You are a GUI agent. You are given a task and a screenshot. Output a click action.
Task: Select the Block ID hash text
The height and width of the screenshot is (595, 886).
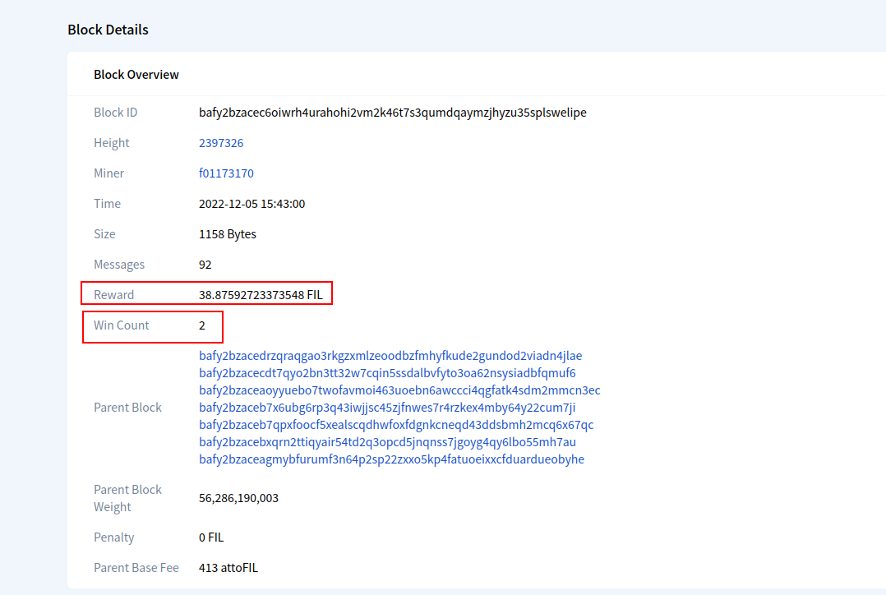click(x=392, y=113)
